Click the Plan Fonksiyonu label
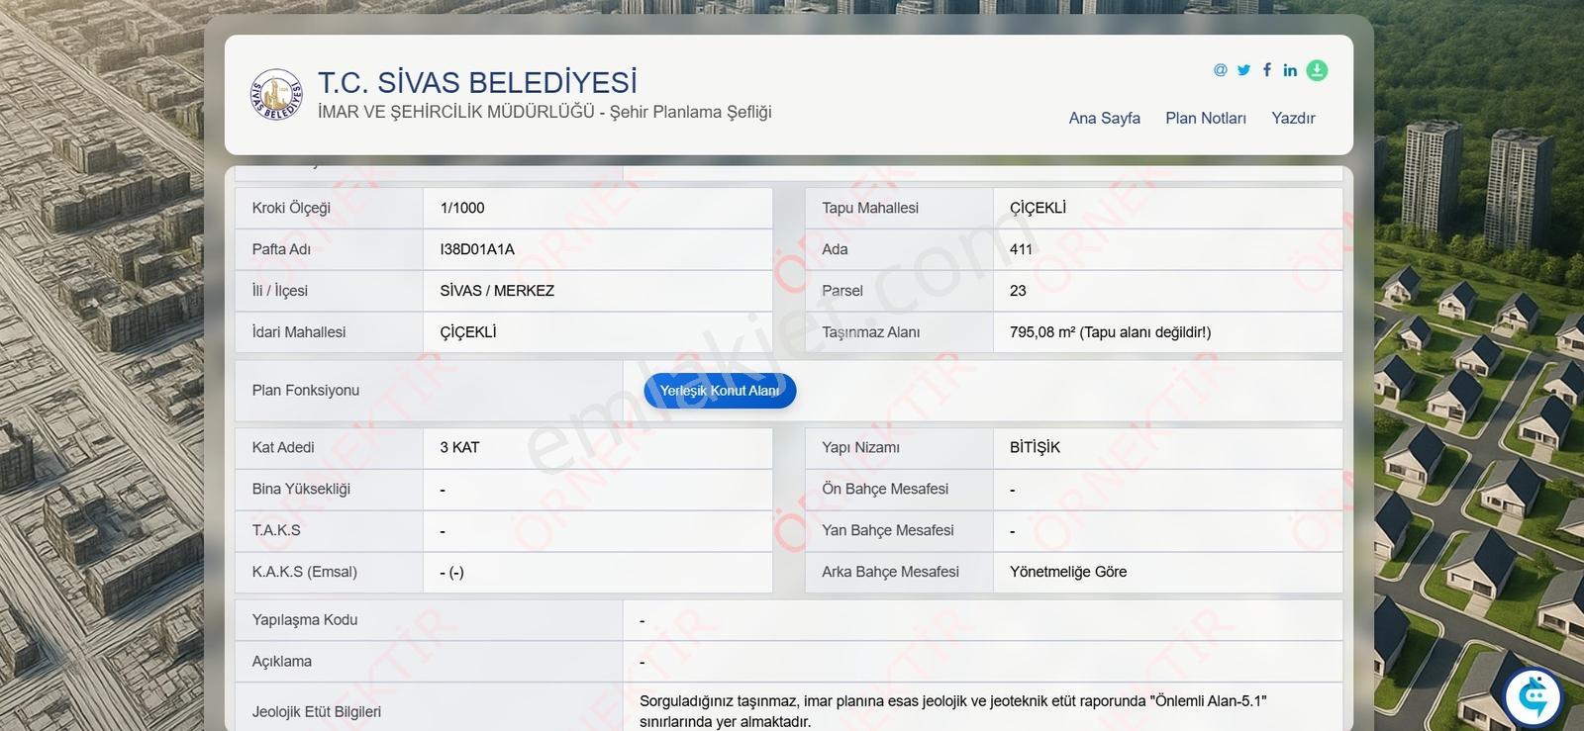1584x731 pixels. coord(306,390)
